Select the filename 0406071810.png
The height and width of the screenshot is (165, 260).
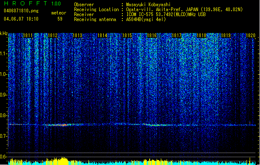pyautogui.click(x=21, y=11)
